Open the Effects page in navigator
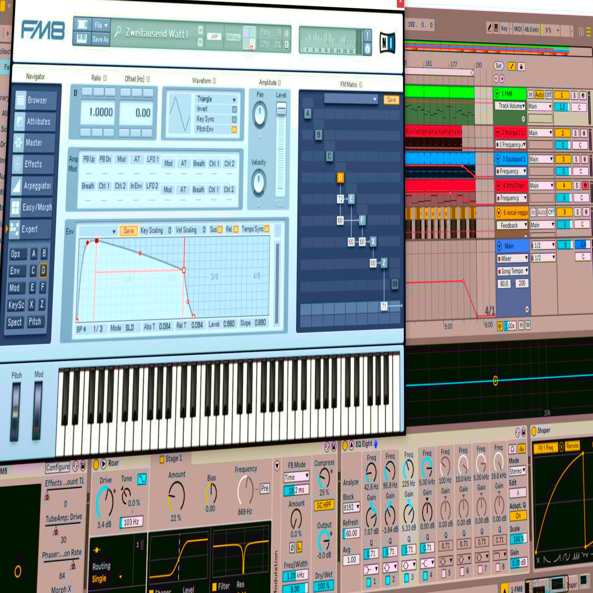The height and width of the screenshot is (593, 593). pos(33,164)
